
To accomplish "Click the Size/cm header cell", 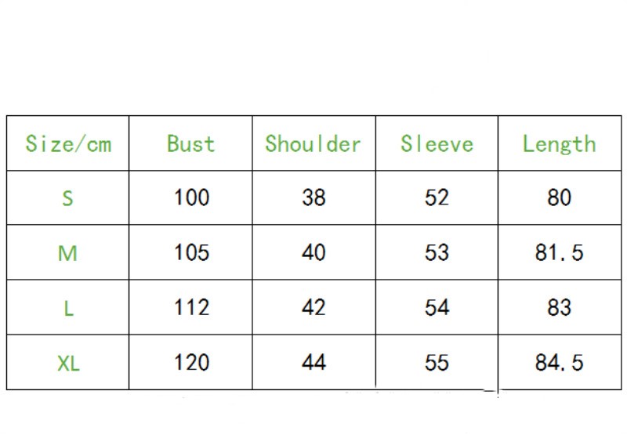I will [68, 144].
